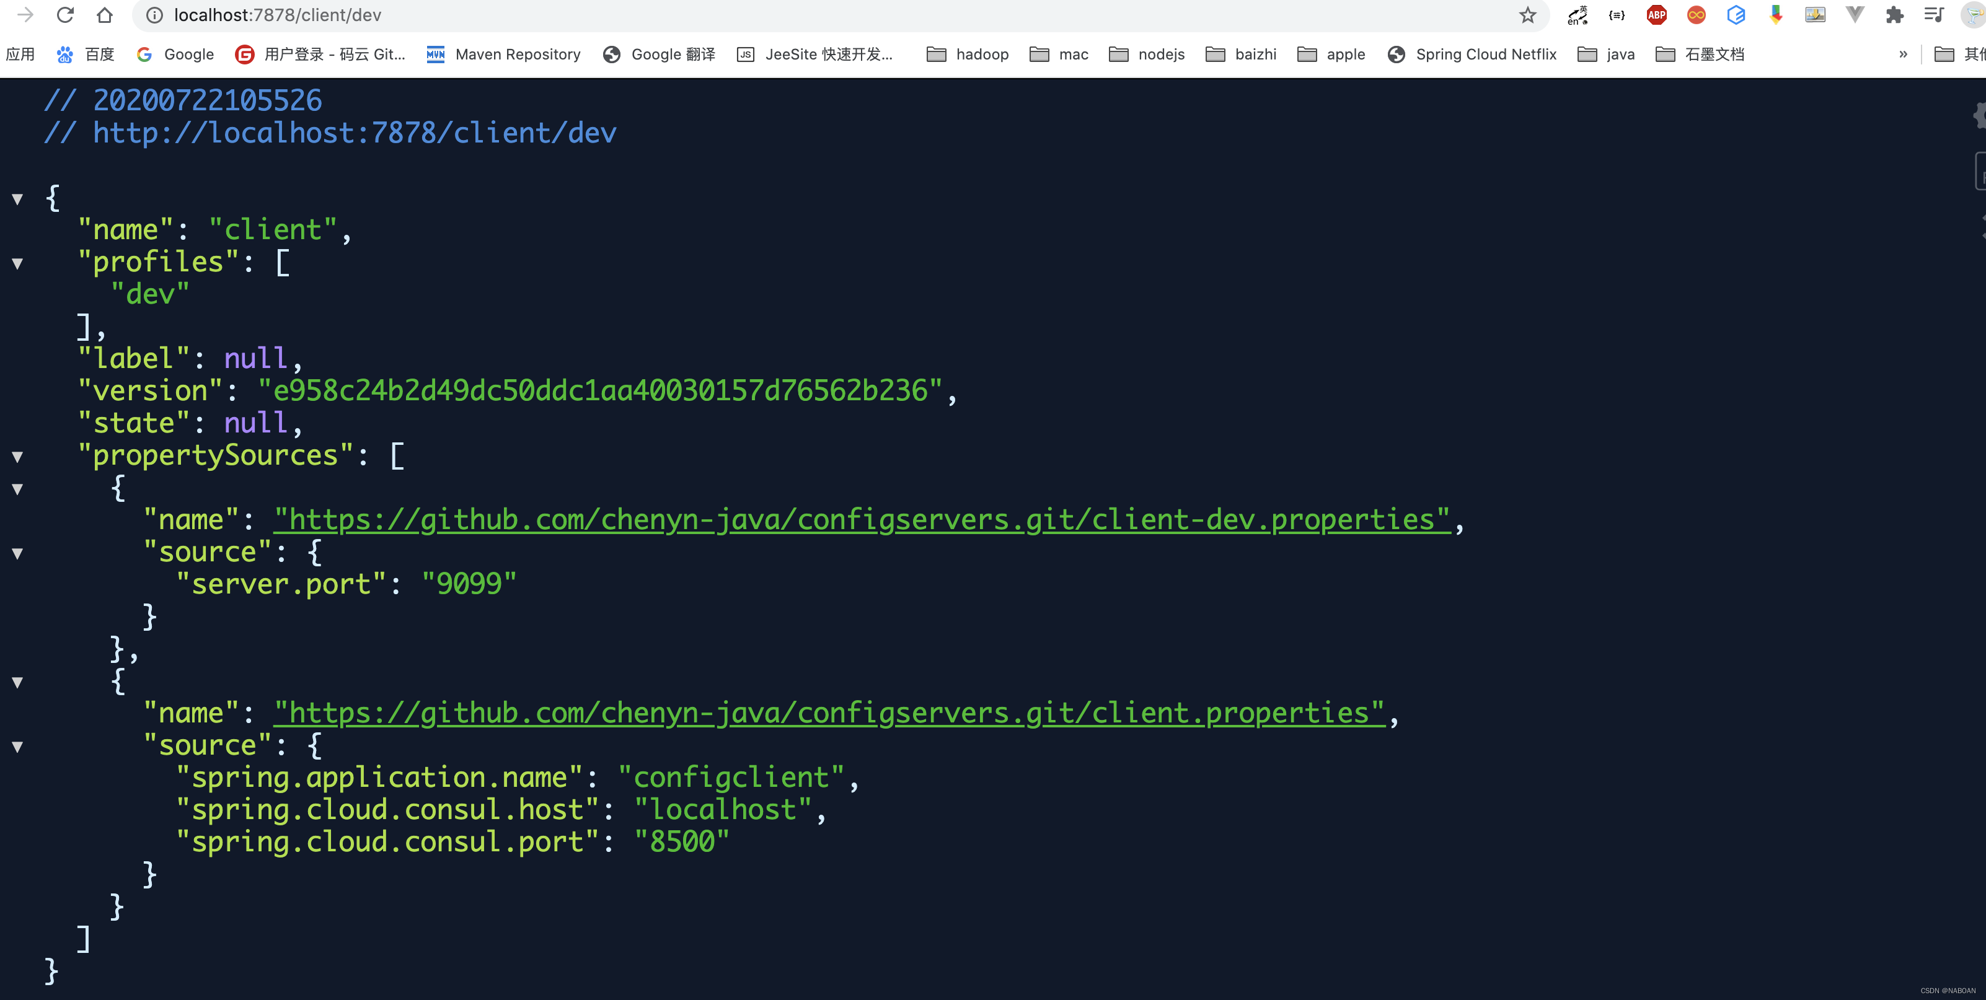The width and height of the screenshot is (1986, 1000).
Task: View site information icon in address bar
Action: 154,15
